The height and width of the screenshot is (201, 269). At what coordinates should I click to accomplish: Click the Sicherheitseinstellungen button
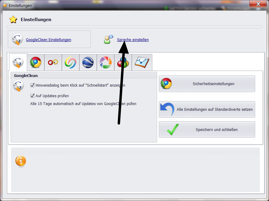pyautogui.click(x=207, y=84)
